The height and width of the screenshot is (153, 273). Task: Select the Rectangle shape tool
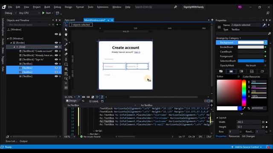tap(66, 64)
